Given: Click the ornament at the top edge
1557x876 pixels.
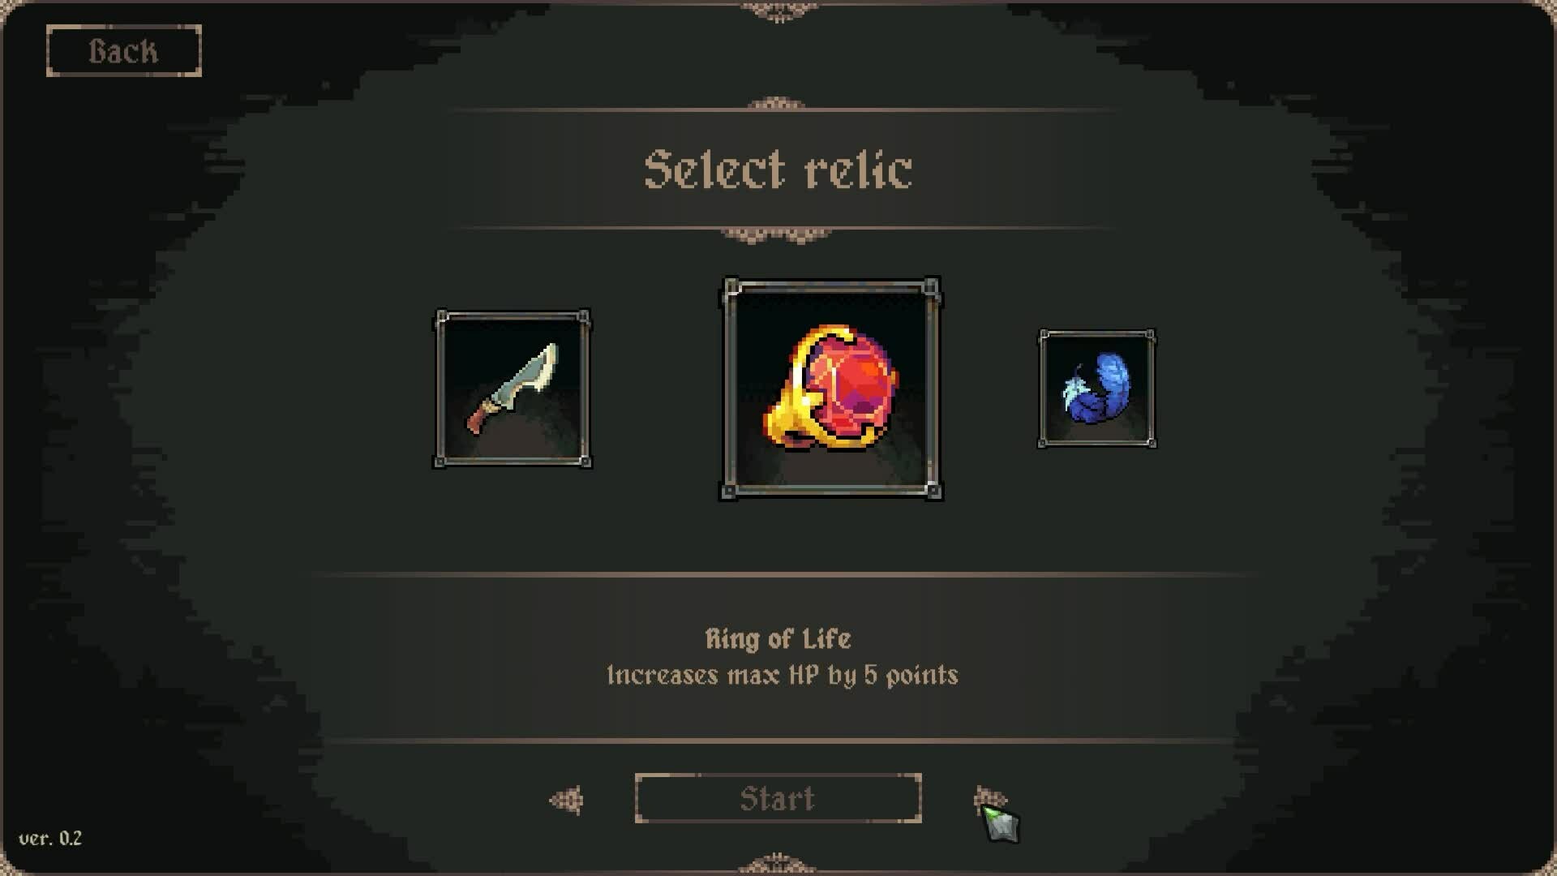Looking at the screenshot, I should coord(777,11).
